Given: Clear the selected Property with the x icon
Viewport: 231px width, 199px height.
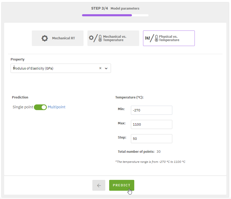Looking at the screenshot, I should (x=100, y=68).
